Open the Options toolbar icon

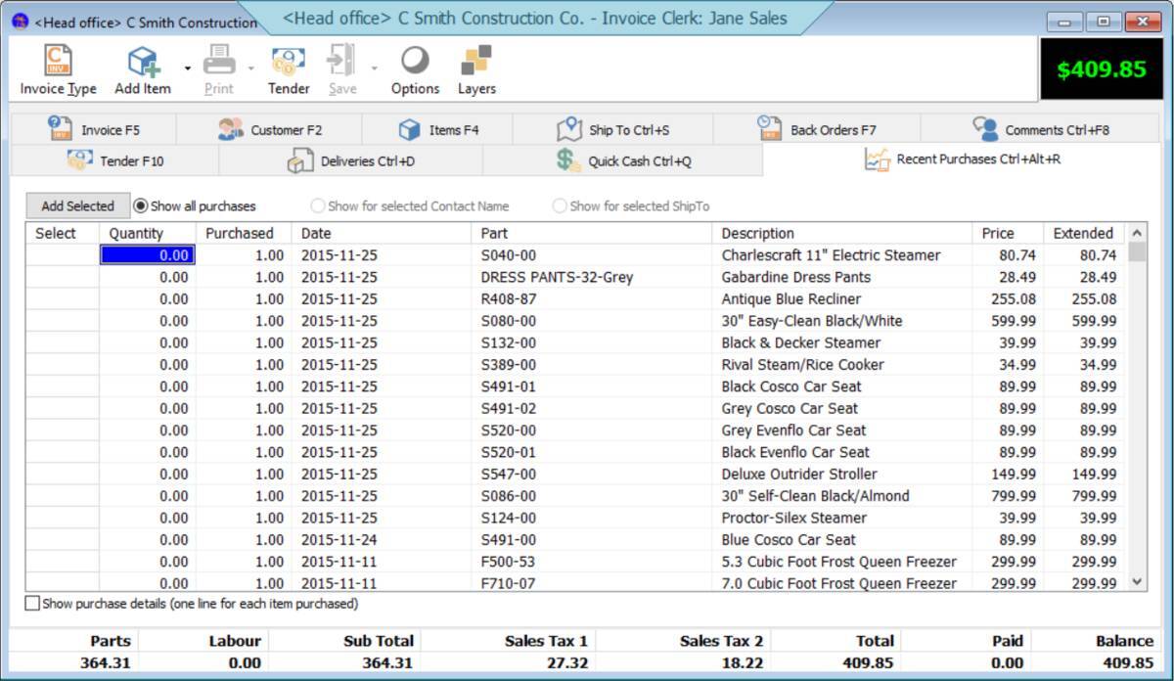click(x=415, y=62)
